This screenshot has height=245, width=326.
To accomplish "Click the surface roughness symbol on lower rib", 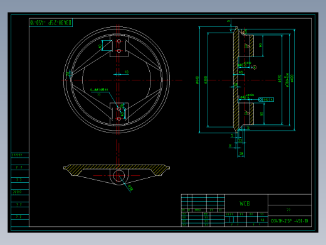I will point(246,113).
